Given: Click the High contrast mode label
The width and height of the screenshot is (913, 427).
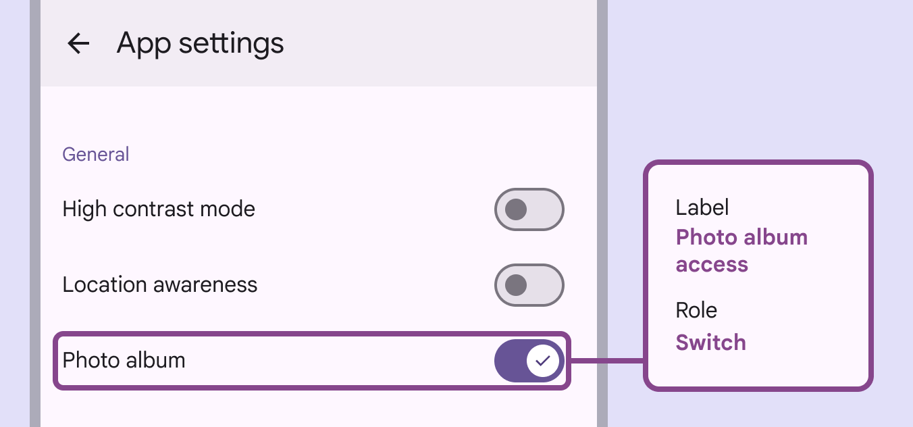Looking at the screenshot, I should point(159,209).
